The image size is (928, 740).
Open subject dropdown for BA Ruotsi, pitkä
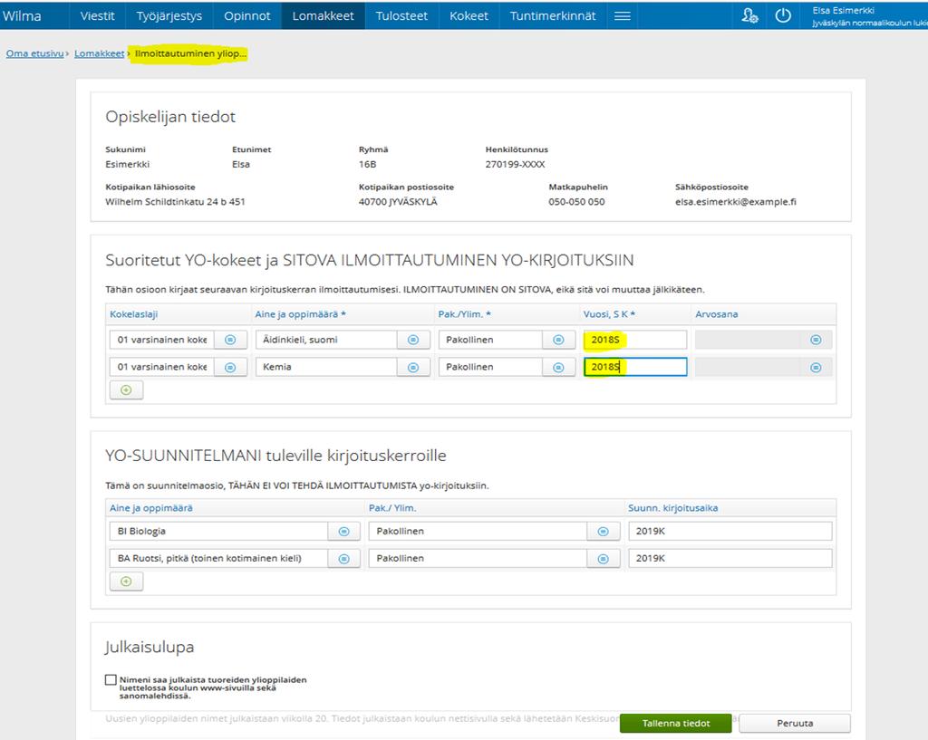[343, 559]
